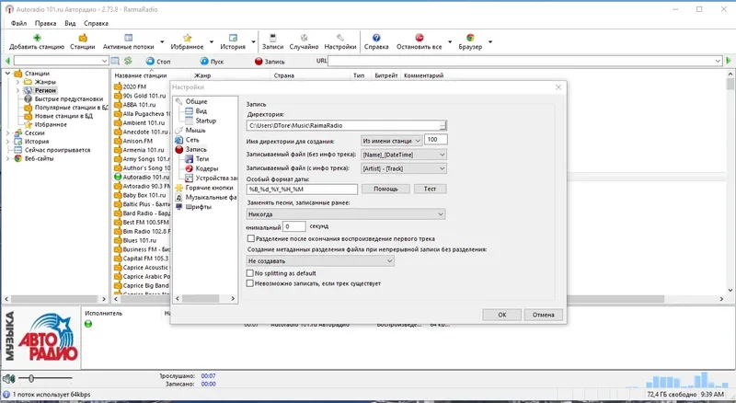736x403 pixels.
Task: Click the directory path input field
Action: click(x=343, y=125)
